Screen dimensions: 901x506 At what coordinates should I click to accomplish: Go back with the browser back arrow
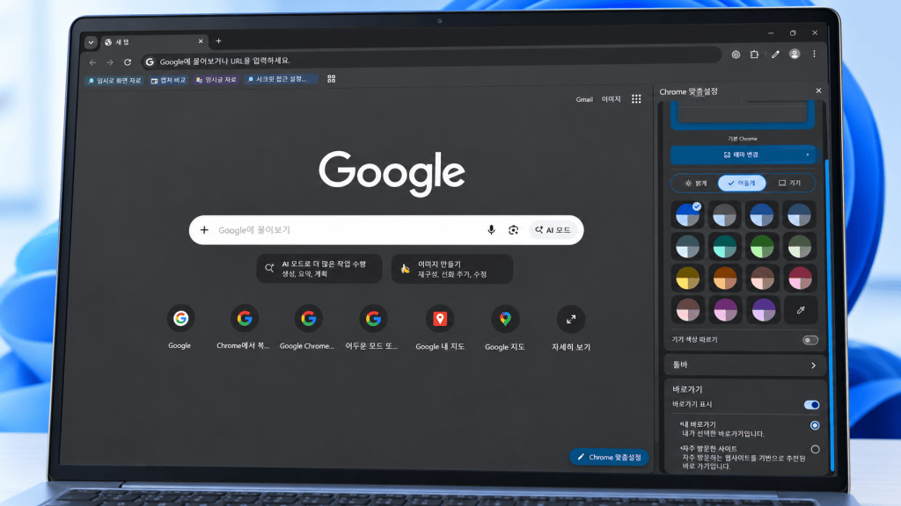[93, 62]
